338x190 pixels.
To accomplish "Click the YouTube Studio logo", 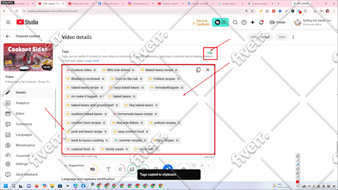I will 27,22.
